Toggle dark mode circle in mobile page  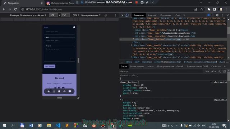(x=74, y=27)
